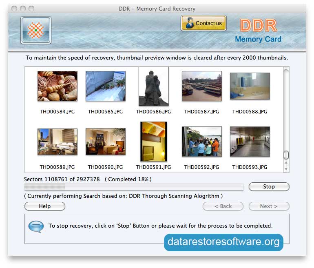This screenshot has height=268, width=314.
Task: Click the scrollbar down arrow
Action: click(x=286, y=169)
